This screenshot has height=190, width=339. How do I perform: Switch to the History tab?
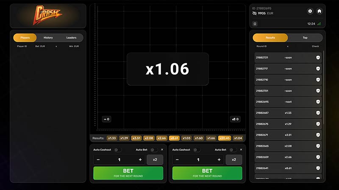[x=48, y=38]
